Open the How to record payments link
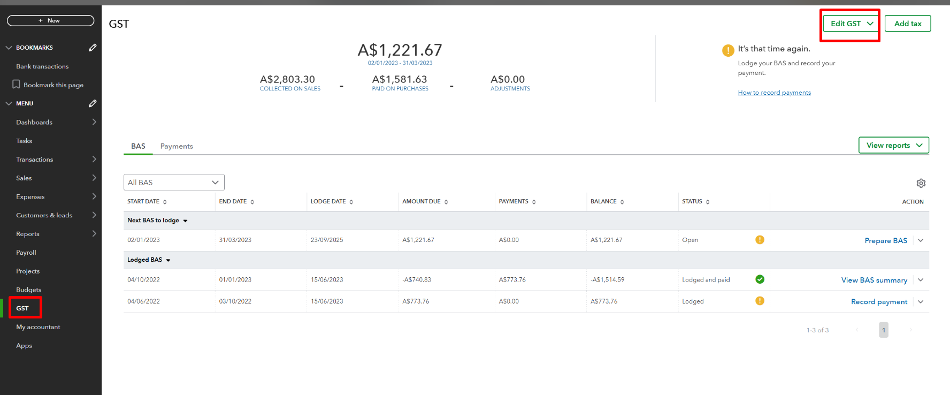Screen dimensions: 950x395 (774, 93)
